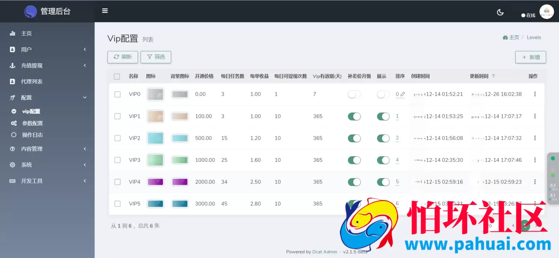This screenshot has height=258, width=559.
Task: Expand the 内容管理 menu chevron
Action: tap(85, 149)
